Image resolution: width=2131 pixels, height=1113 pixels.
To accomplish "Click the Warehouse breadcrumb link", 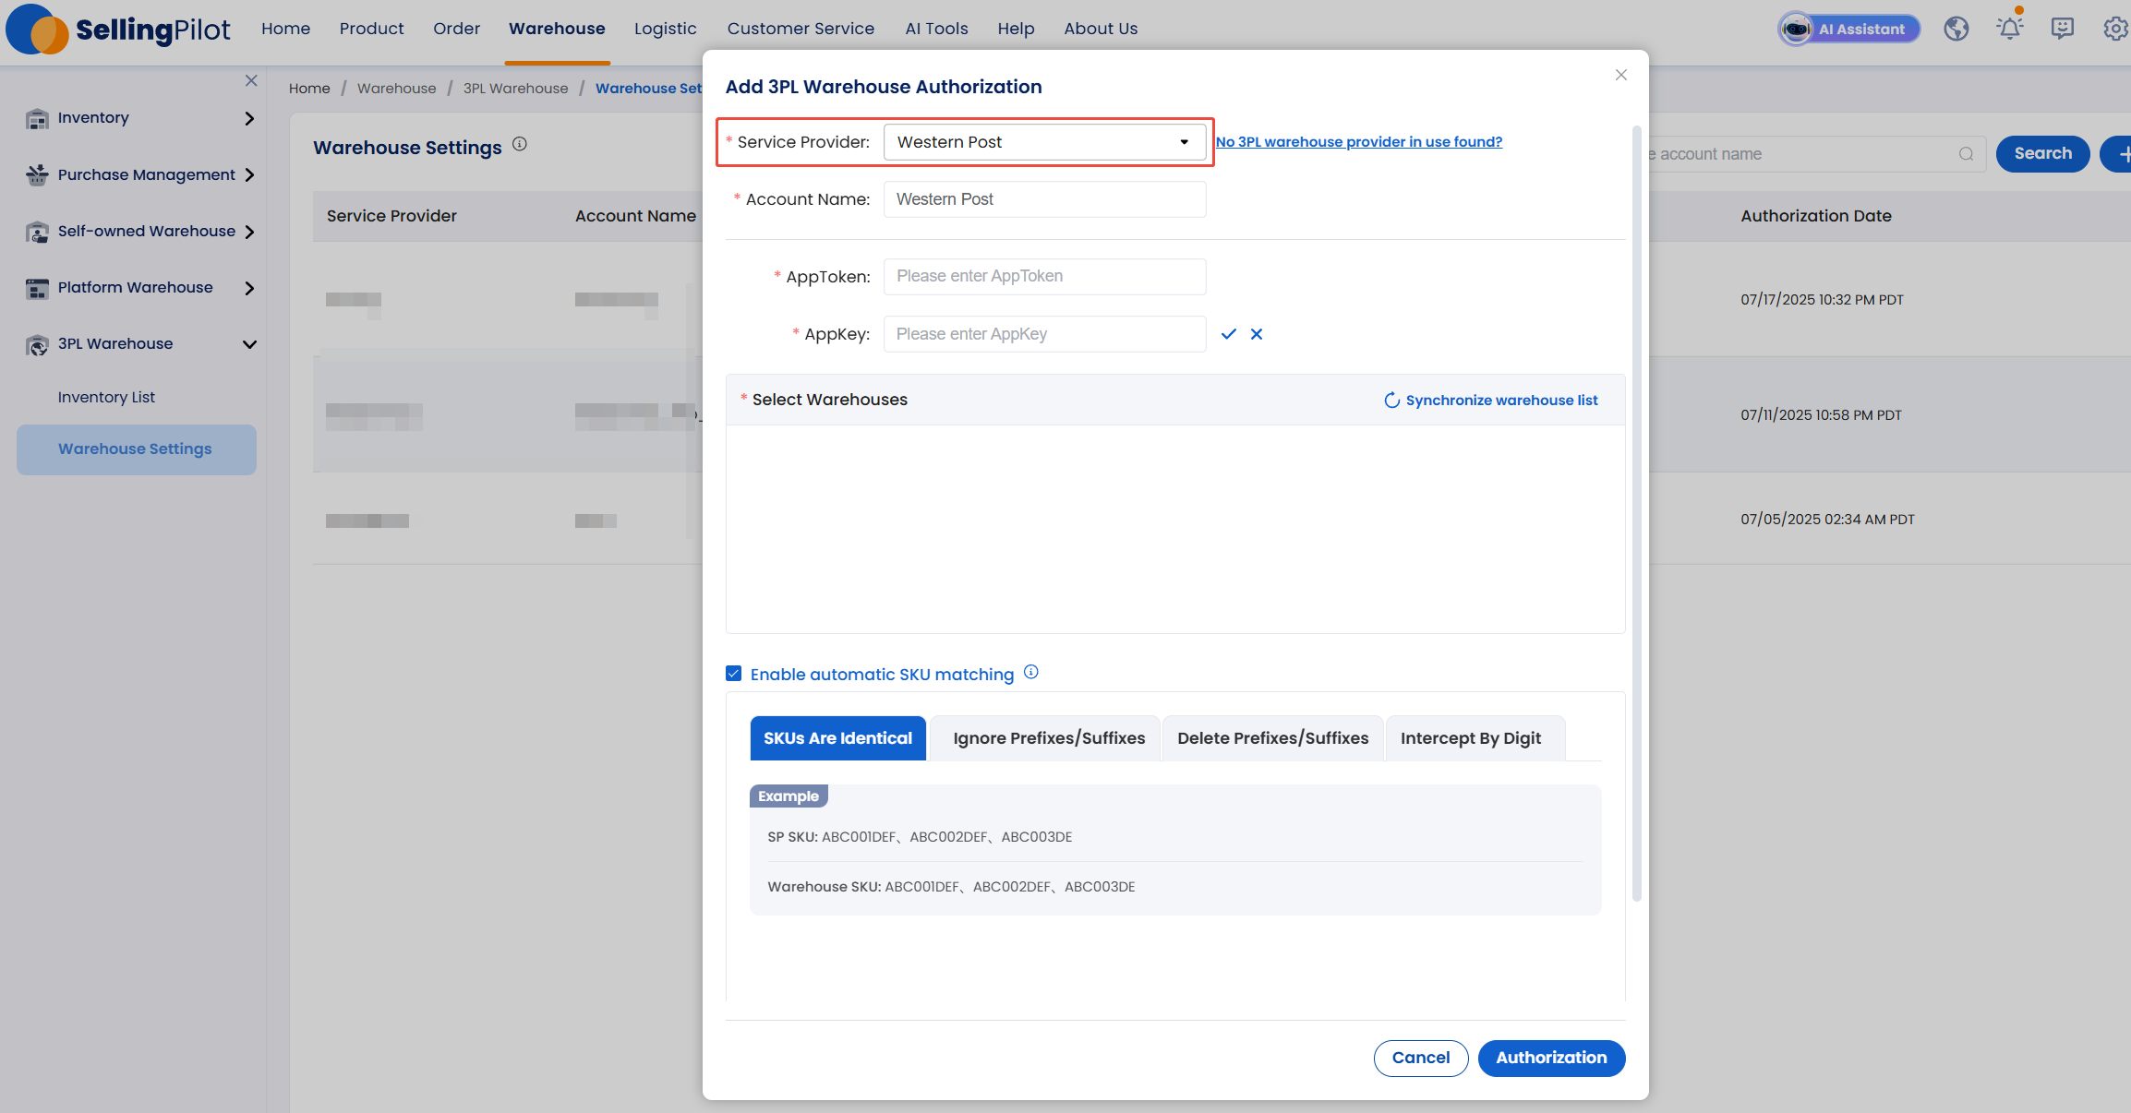I will (396, 89).
